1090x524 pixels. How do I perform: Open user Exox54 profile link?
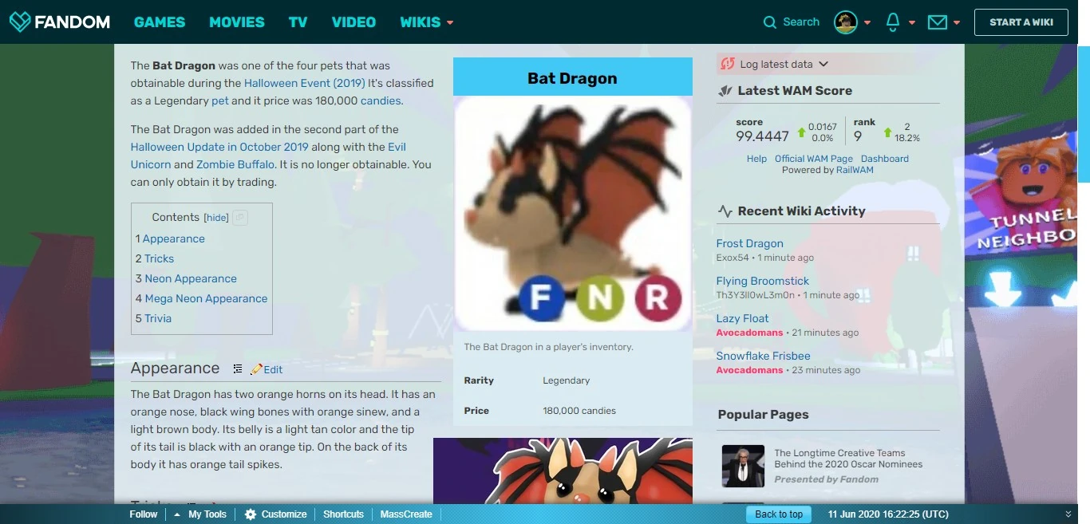[x=733, y=258]
